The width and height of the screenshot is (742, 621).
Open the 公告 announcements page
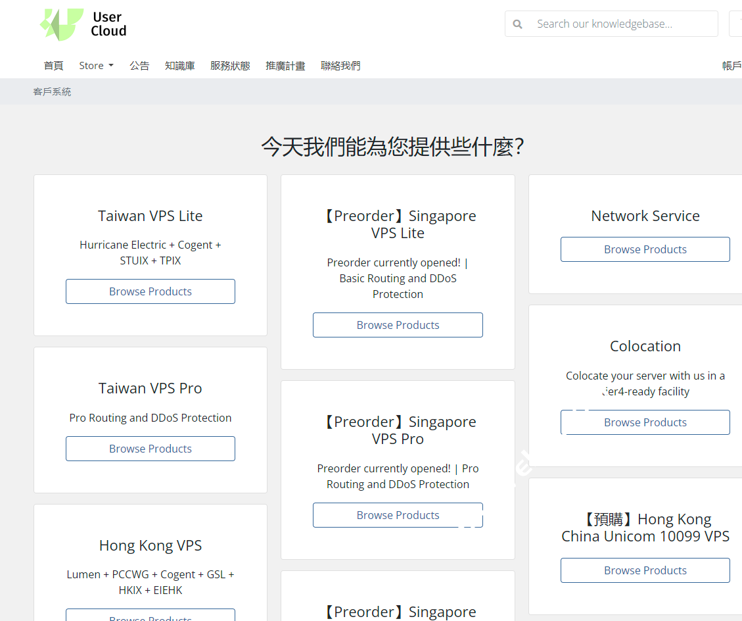(139, 65)
